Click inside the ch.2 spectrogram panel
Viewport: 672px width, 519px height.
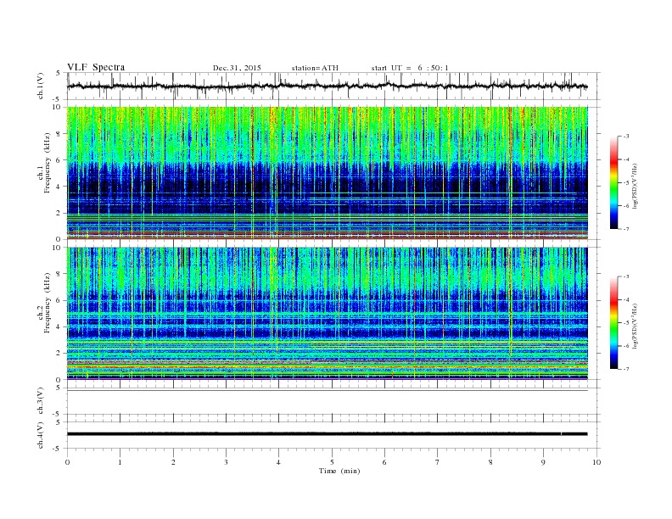tap(327, 313)
